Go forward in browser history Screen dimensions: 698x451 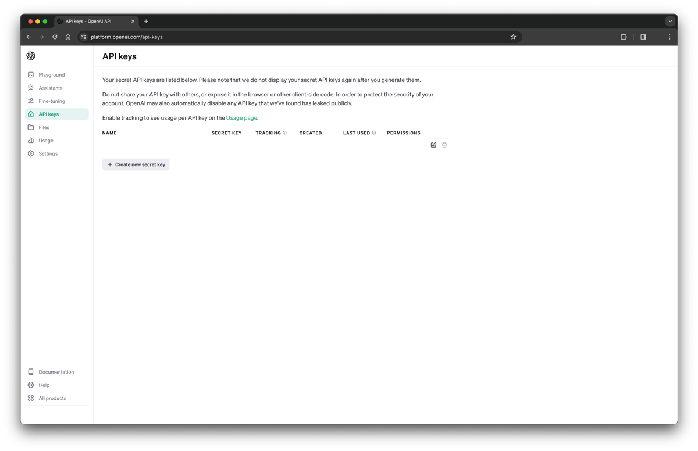pos(41,37)
